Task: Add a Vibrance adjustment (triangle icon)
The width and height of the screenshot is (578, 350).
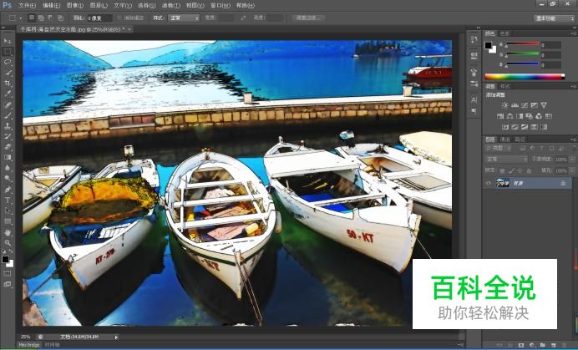Action: [x=544, y=105]
